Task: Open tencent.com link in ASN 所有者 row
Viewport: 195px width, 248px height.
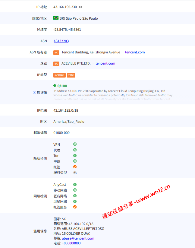Action: 135,52
